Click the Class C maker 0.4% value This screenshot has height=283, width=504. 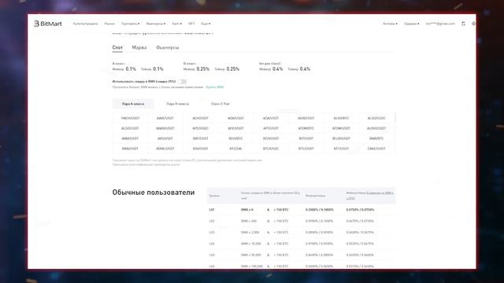click(278, 69)
